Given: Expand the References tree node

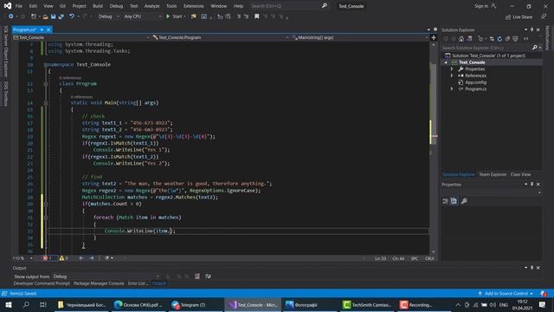Looking at the screenshot, I should [452, 76].
